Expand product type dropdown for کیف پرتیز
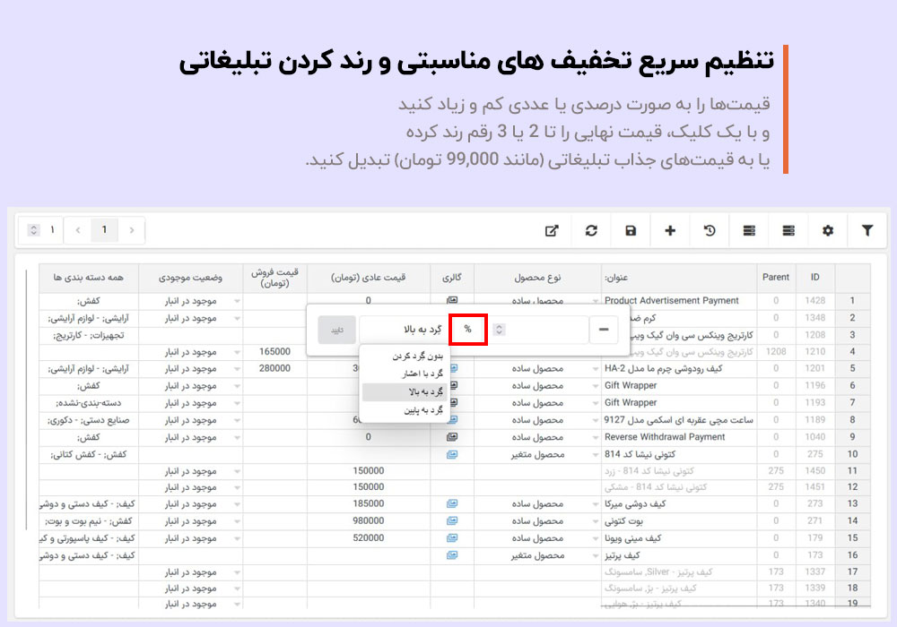 [596, 555]
